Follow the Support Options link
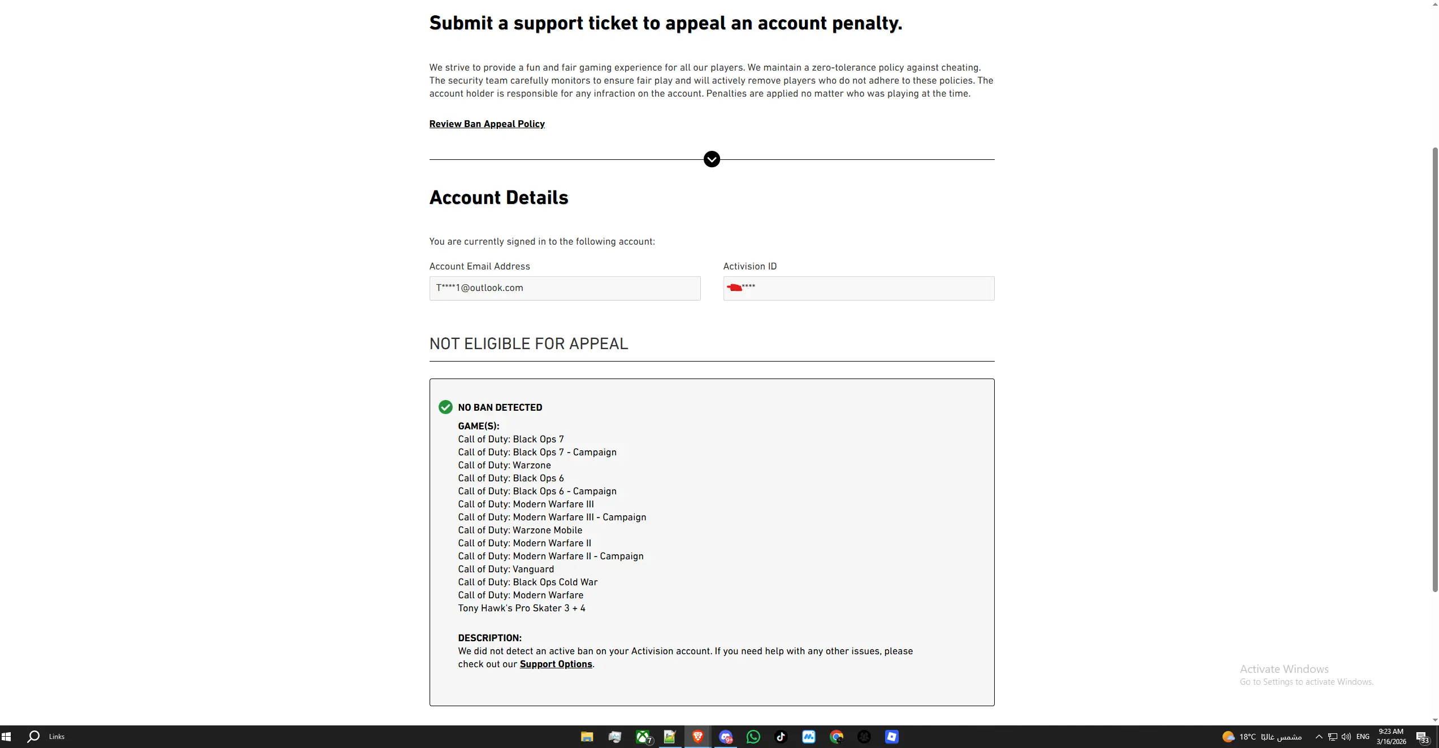Viewport: 1439px width, 748px height. [x=556, y=664]
